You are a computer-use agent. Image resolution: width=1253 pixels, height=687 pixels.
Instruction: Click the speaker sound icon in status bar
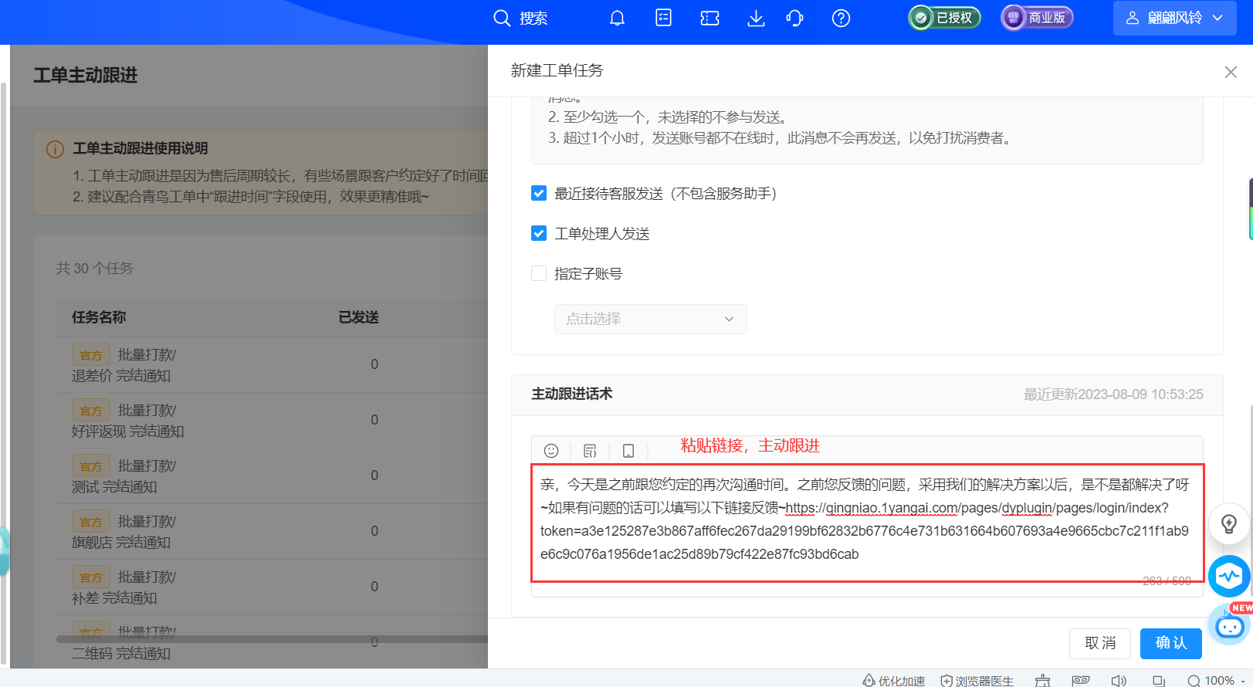click(1119, 680)
